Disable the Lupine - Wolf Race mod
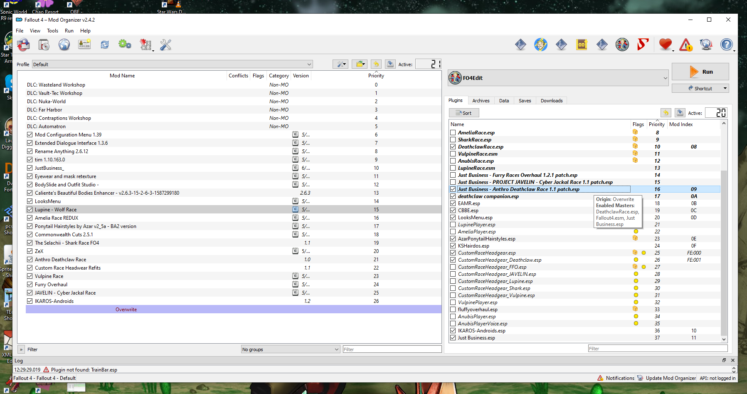747x394 pixels. click(30, 209)
